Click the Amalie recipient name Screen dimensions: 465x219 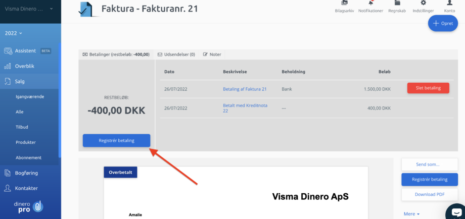click(135, 214)
